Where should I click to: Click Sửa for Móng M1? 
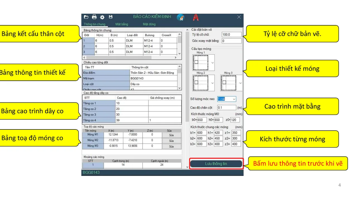171,135
